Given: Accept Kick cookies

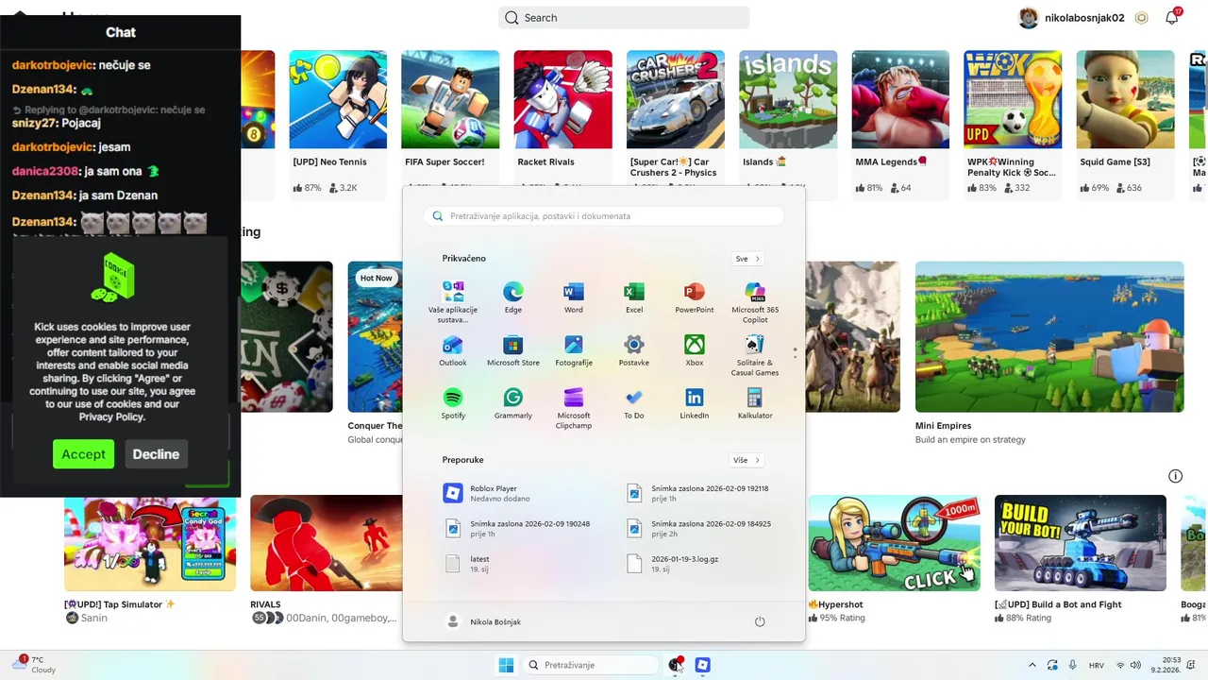Looking at the screenshot, I should click(83, 454).
